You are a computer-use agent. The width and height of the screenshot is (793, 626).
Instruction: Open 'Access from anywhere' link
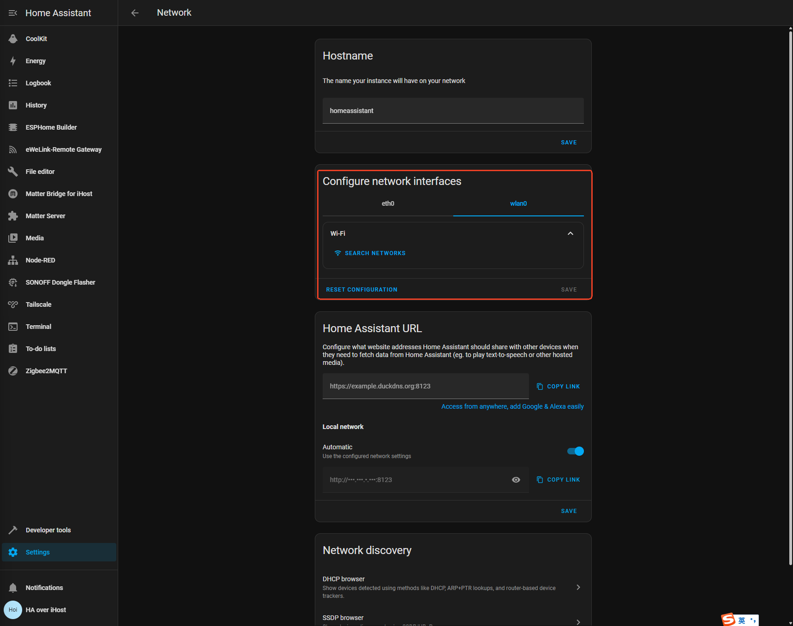click(x=512, y=406)
